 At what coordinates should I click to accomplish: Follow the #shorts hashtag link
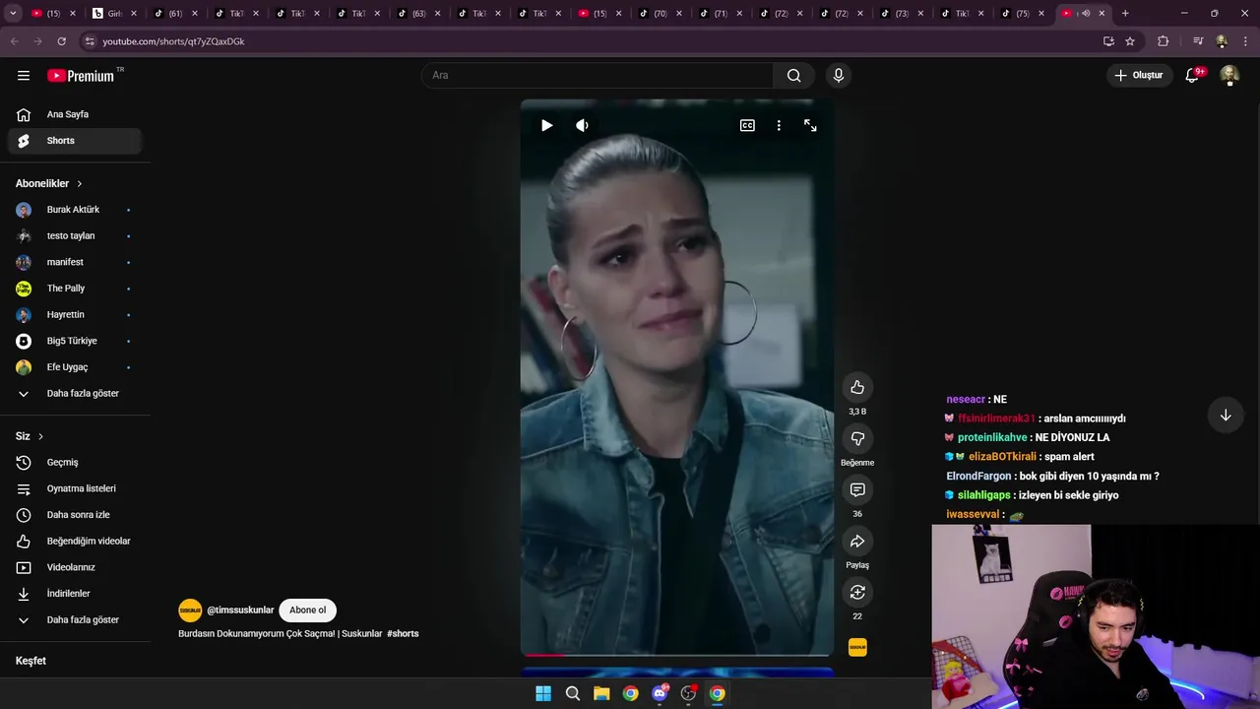[403, 633]
